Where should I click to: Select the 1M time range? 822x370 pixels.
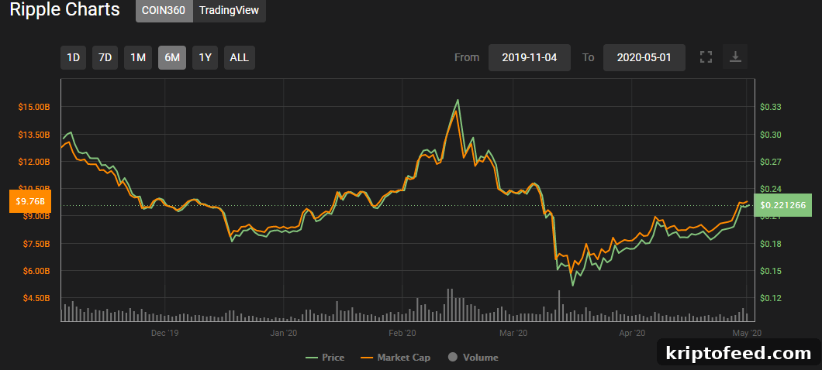click(138, 57)
